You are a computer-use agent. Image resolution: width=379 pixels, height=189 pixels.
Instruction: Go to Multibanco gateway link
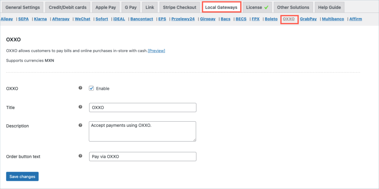(333, 19)
